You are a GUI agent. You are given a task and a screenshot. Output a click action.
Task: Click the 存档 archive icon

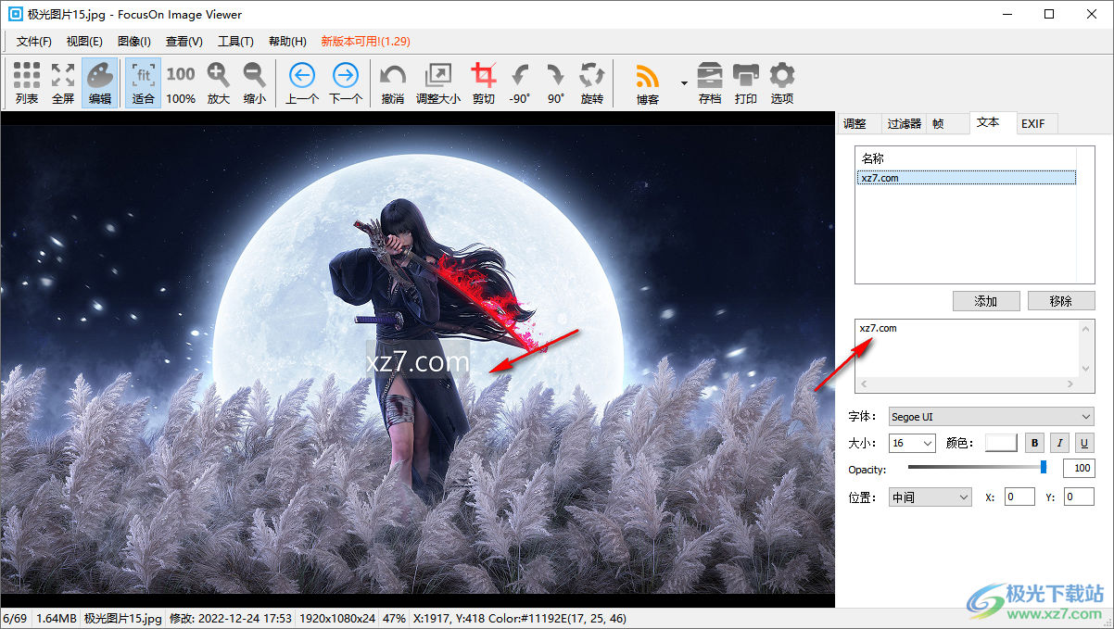point(710,83)
